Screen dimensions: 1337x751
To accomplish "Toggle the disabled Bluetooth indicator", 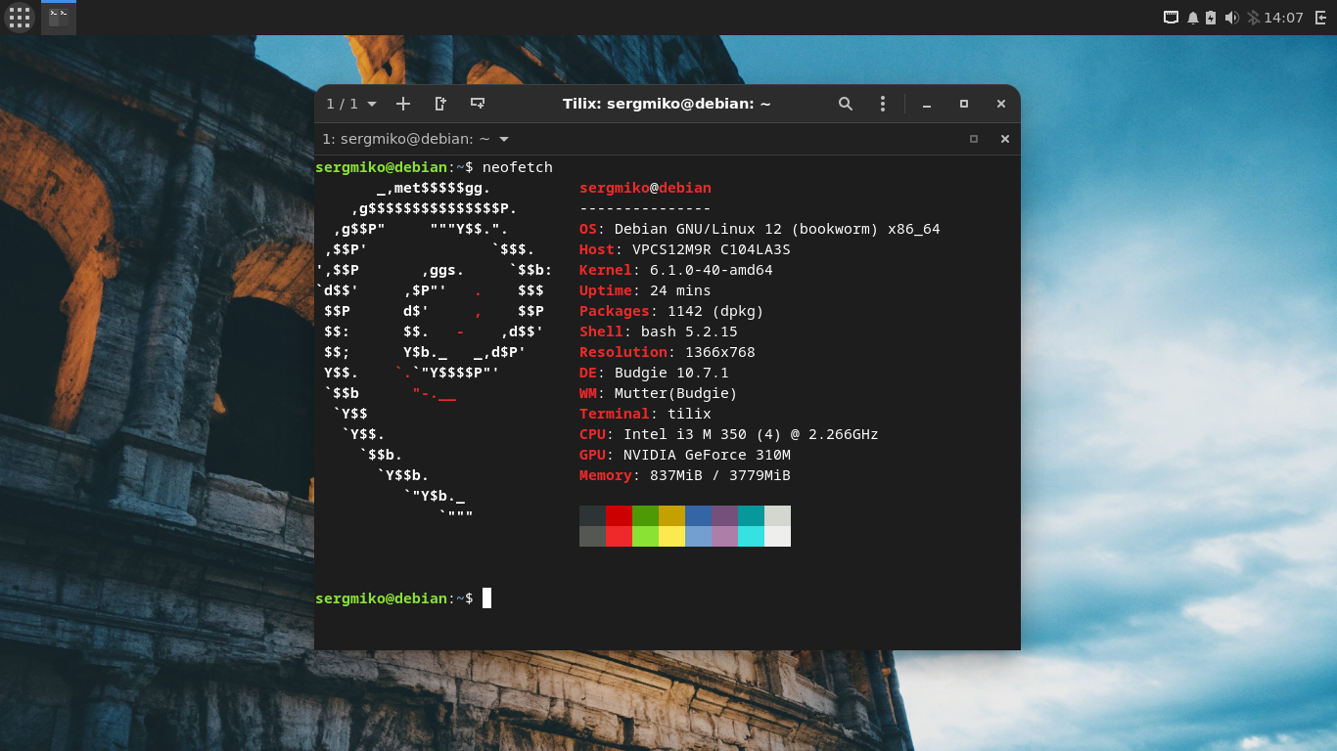I will 1253,18.
